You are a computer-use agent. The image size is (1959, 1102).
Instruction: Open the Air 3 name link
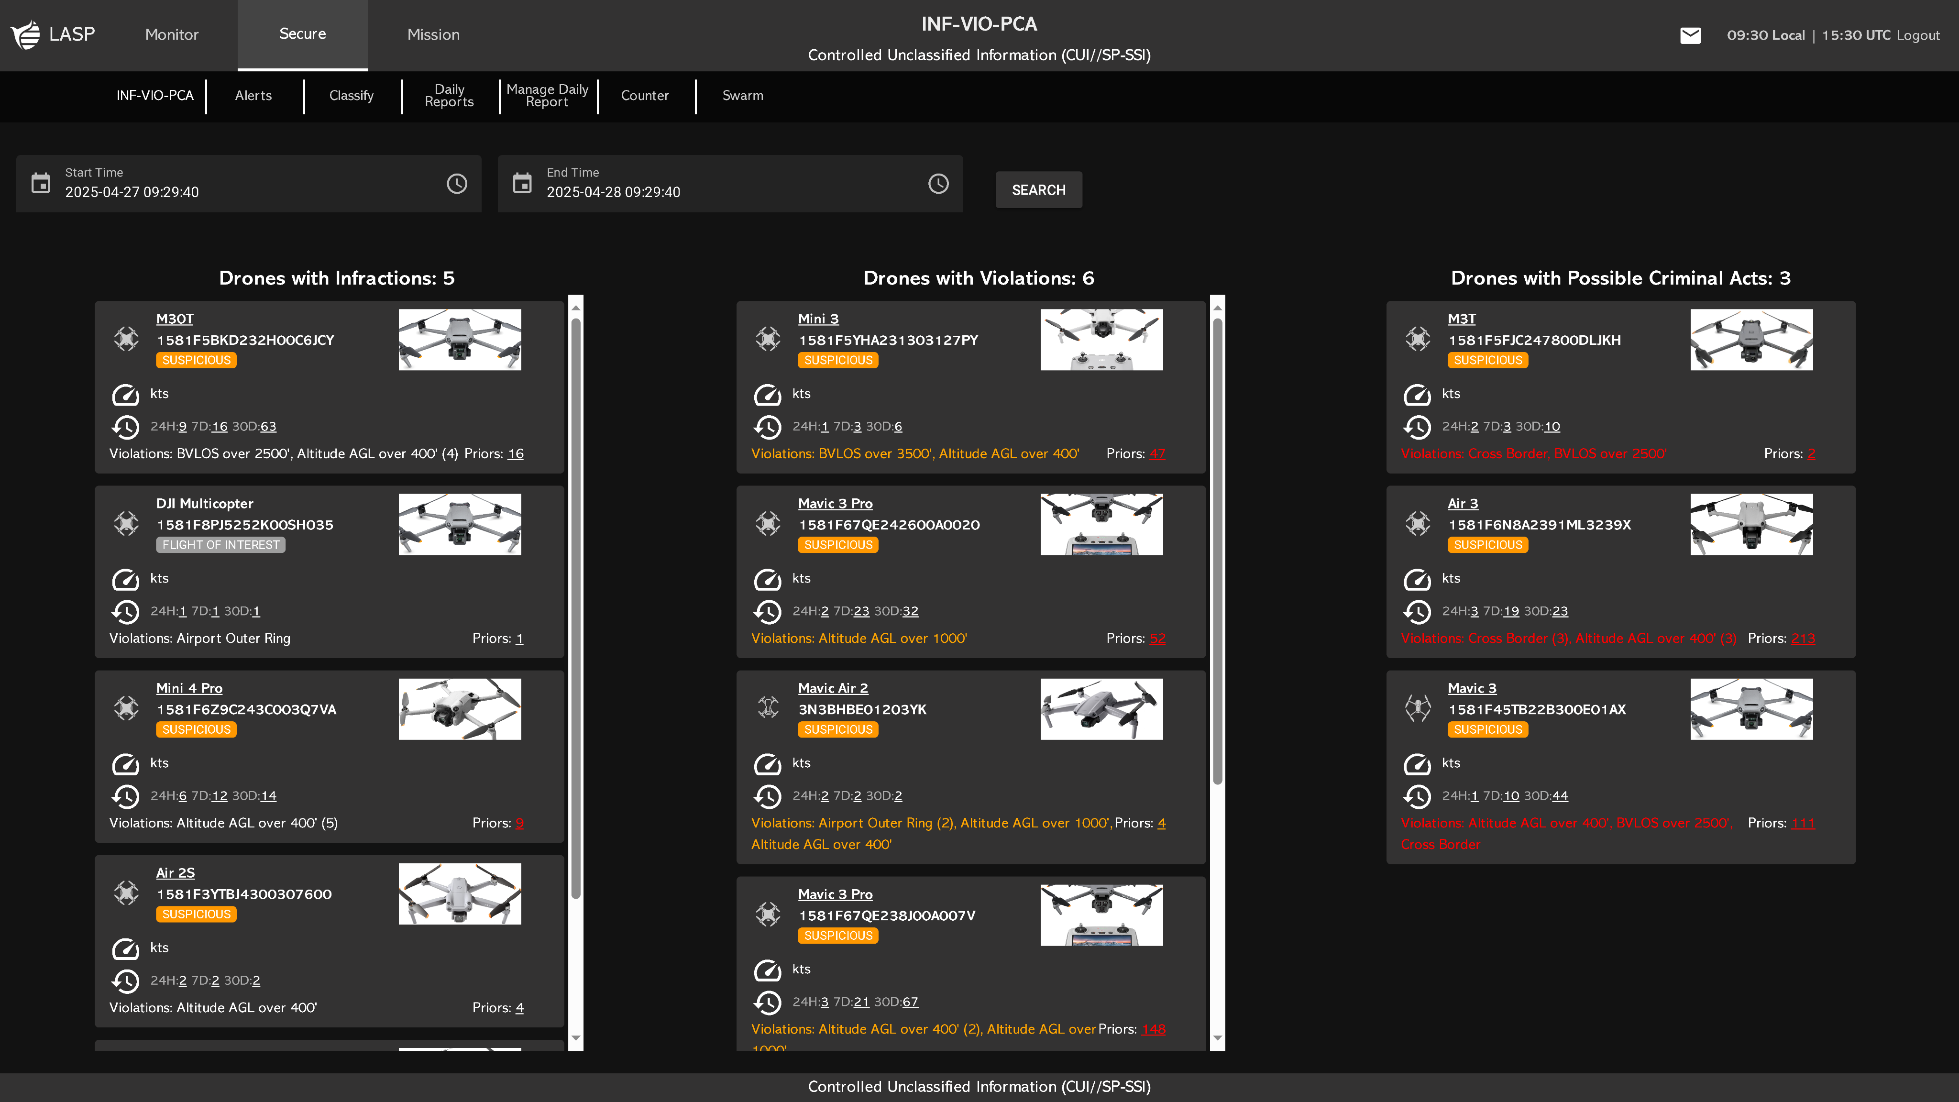tap(1463, 504)
